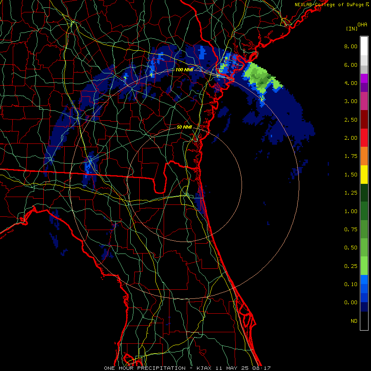This screenshot has height=371, width=371.
Task: Click the 0.25 legend value
Action: tap(351, 266)
